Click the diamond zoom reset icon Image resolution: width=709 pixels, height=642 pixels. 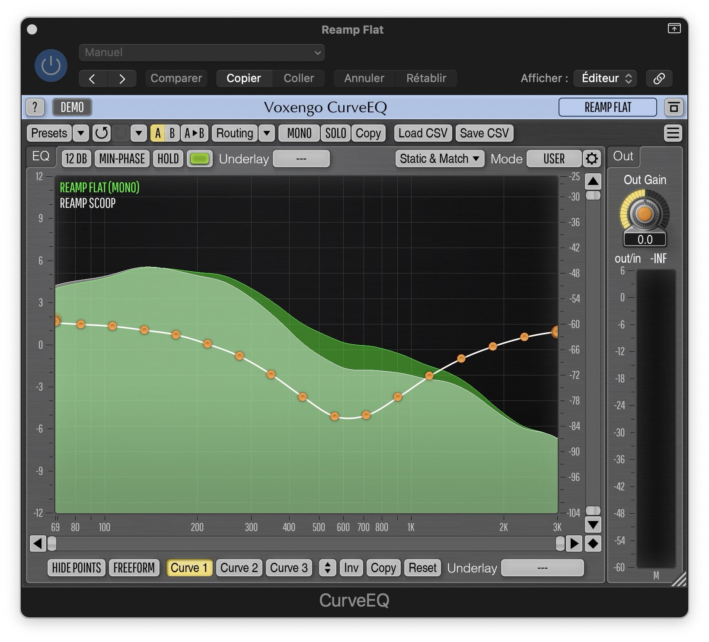point(593,543)
